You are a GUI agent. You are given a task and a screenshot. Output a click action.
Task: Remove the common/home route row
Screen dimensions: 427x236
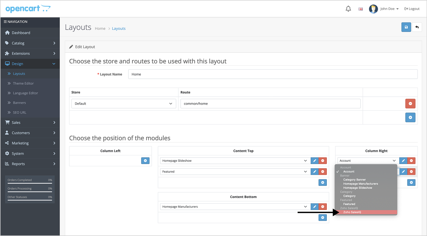[x=410, y=104]
